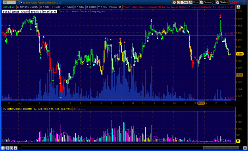Click the 1.586 crosshair price label on the axis
The image size is (248, 151).
(x=239, y=75)
